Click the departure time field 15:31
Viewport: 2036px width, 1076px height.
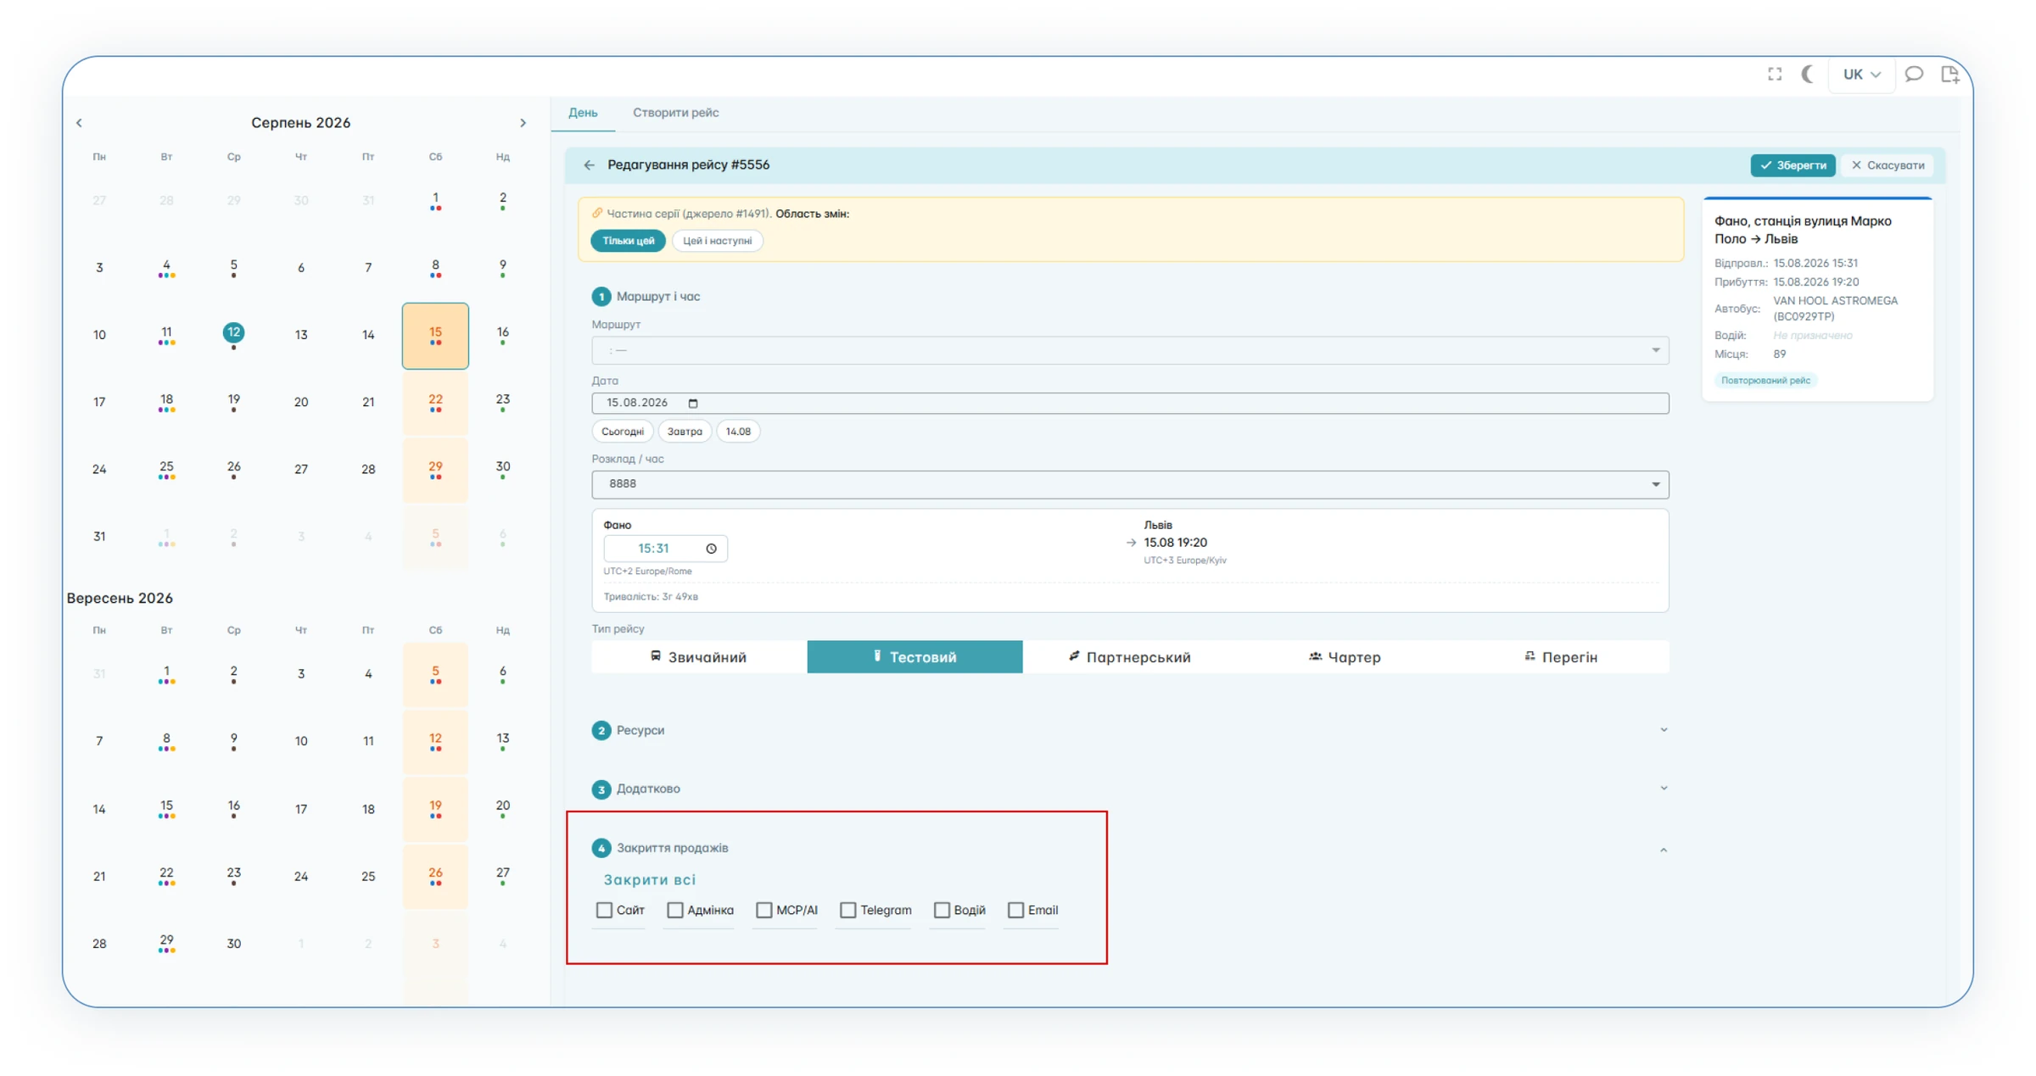665,549
